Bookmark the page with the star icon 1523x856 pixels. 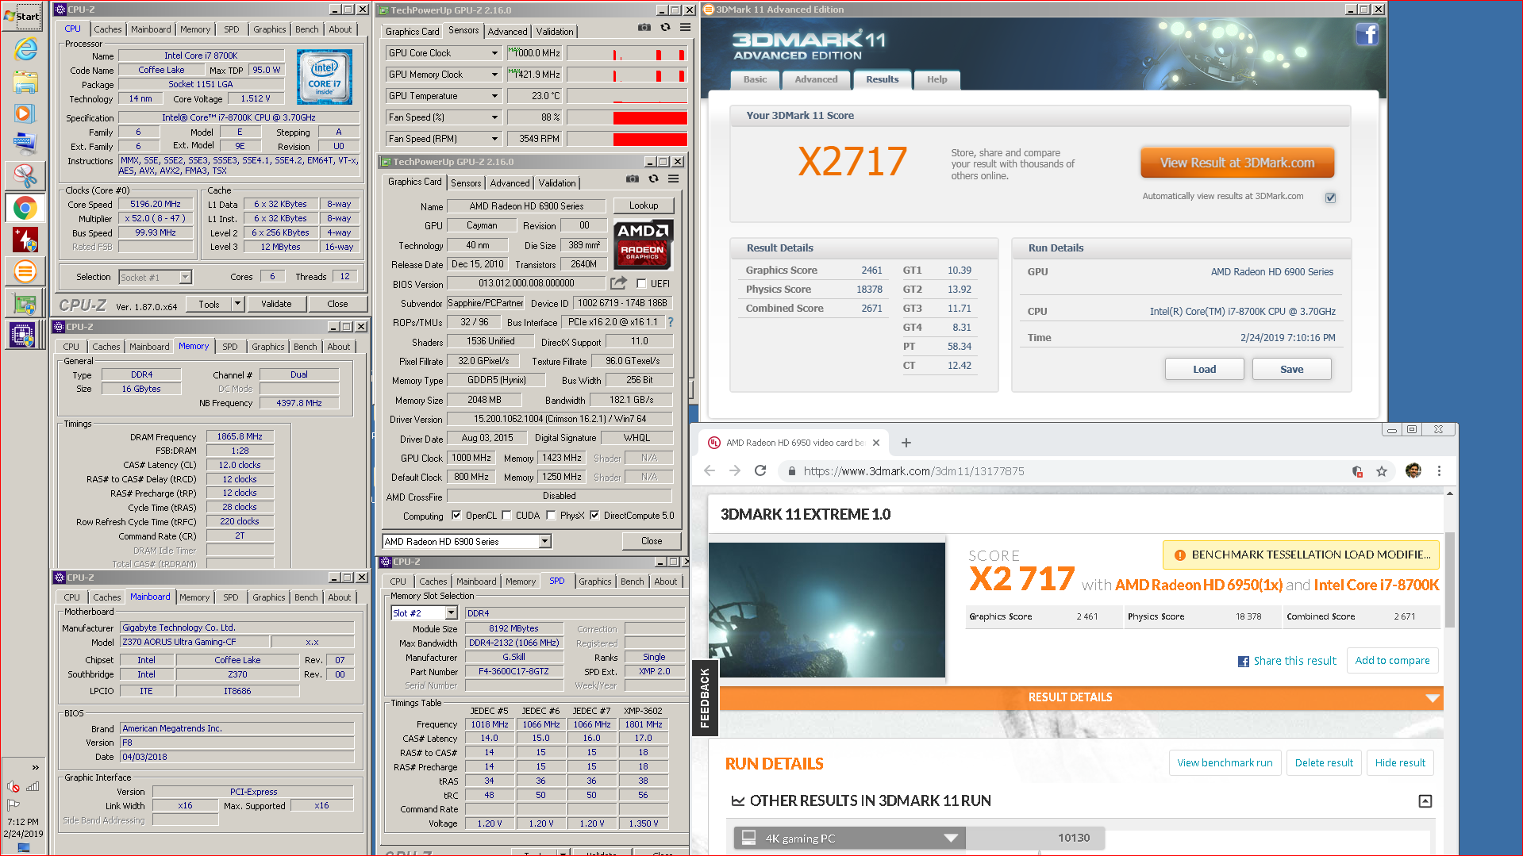(x=1382, y=471)
